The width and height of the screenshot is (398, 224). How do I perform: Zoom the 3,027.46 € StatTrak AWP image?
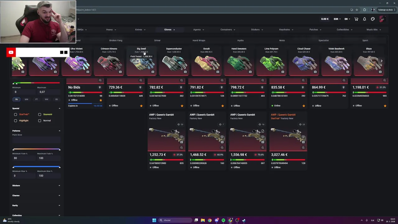pos(303,147)
